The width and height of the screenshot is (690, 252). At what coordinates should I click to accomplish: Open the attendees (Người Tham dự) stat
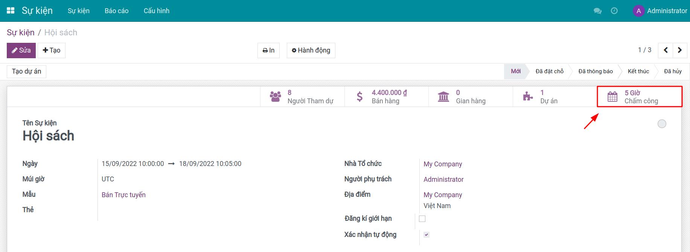pyautogui.click(x=302, y=97)
